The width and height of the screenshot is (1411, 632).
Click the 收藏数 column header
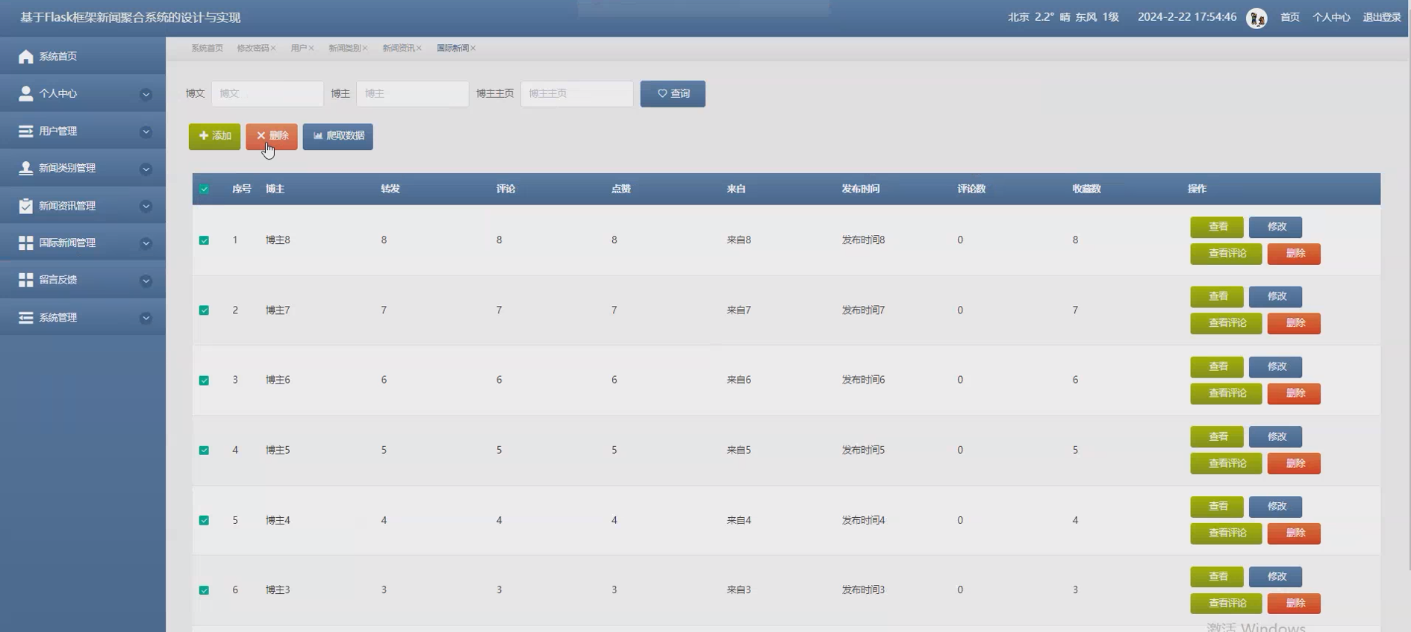pos(1087,189)
